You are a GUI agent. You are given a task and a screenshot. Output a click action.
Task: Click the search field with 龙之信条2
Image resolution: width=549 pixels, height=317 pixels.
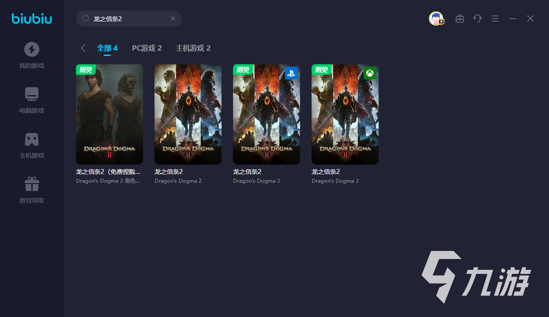[128, 18]
